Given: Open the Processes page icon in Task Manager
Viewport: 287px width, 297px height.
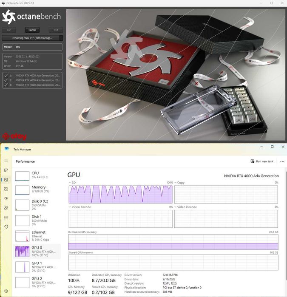Looking at the screenshot, I should [6, 170].
